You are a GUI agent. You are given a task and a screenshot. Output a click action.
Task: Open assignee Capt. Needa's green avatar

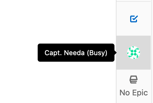click(134, 53)
